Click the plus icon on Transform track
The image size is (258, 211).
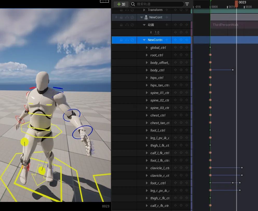167,10
